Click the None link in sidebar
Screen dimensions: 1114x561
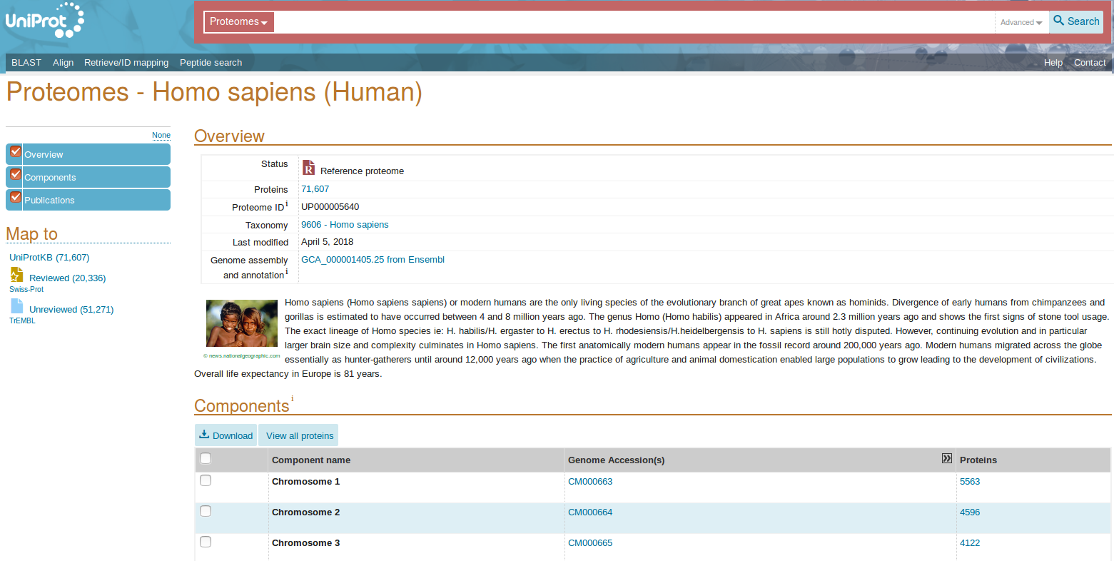161,135
